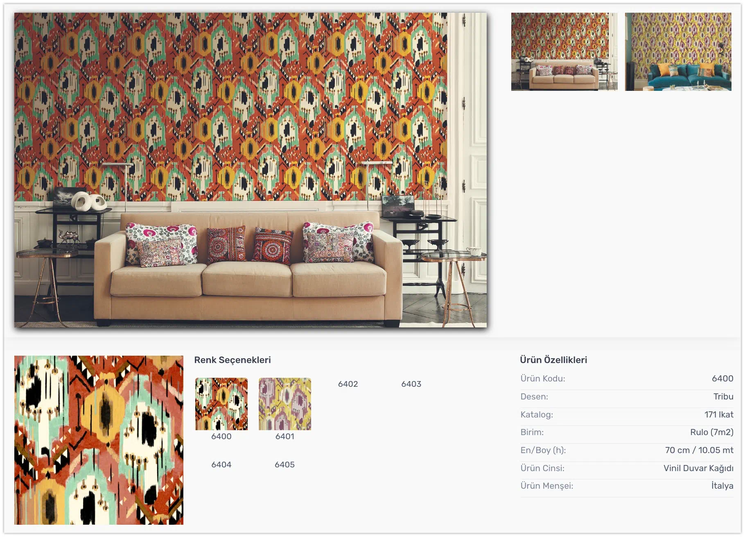745x537 pixels.
Task: Open the close-up pattern detail image
Action: coord(99,440)
